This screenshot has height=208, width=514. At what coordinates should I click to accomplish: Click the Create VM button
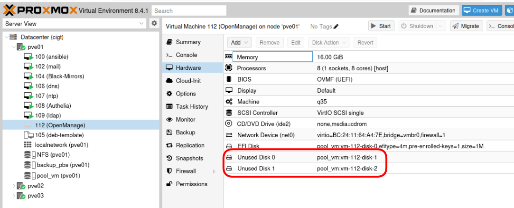pyautogui.click(x=482, y=10)
